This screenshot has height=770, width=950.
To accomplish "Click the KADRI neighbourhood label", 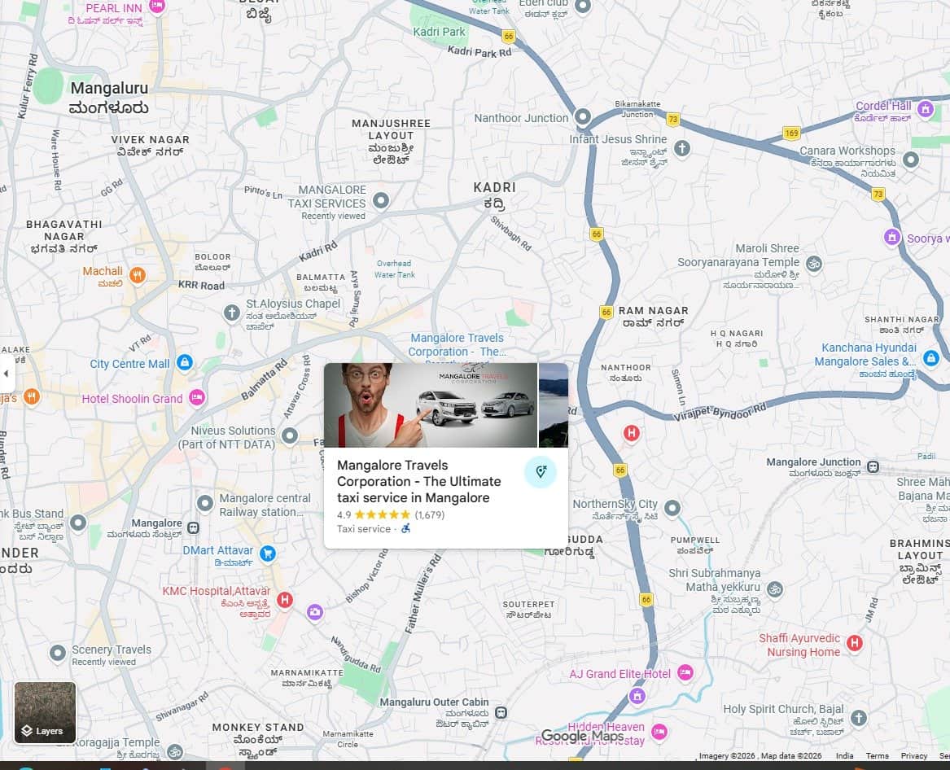I will (x=494, y=187).
